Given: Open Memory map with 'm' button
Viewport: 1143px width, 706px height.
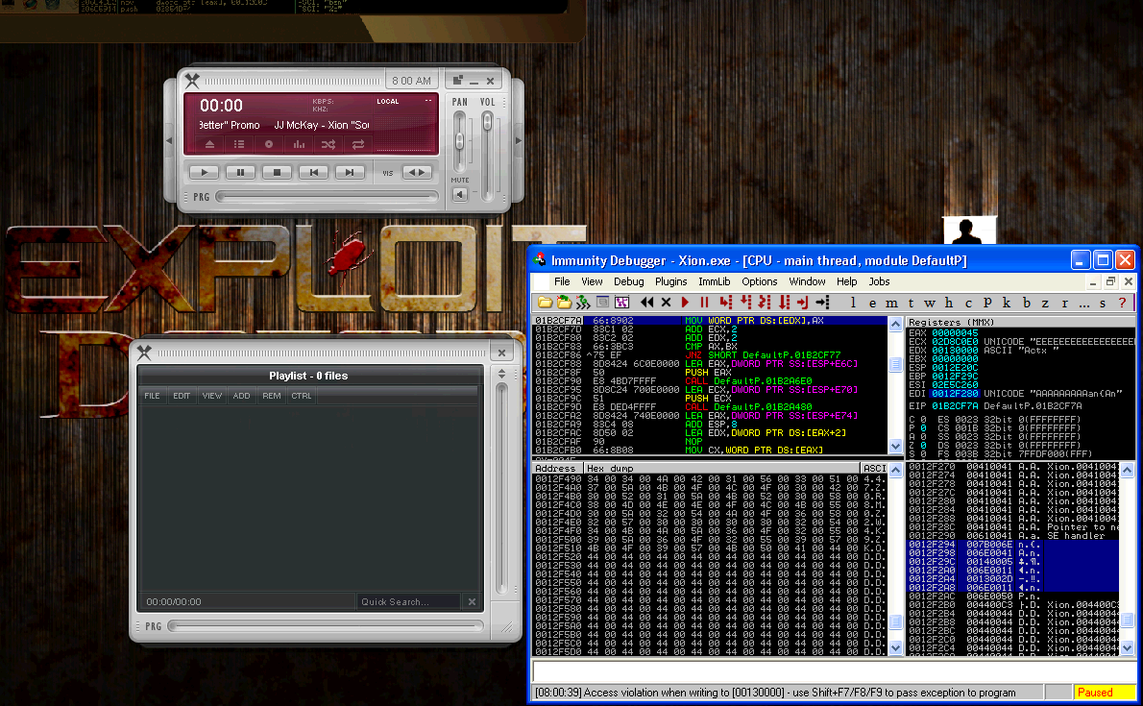Looking at the screenshot, I should coord(891,303).
